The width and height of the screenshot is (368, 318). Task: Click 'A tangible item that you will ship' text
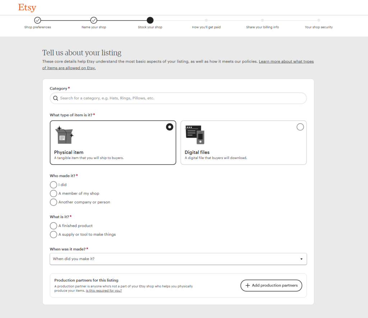point(89,158)
